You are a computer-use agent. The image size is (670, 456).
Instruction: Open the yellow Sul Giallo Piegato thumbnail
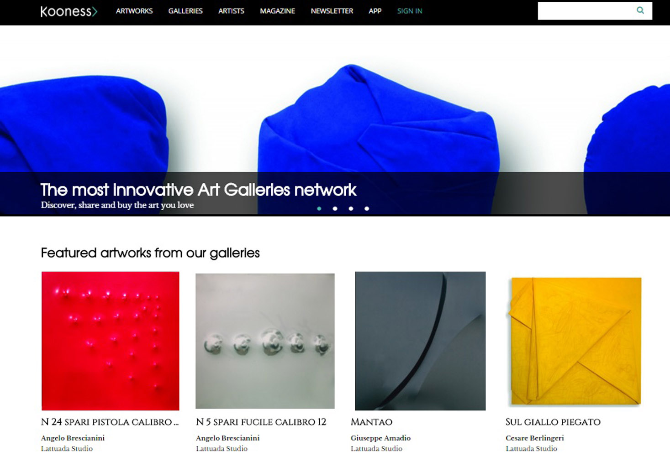[575, 341]
